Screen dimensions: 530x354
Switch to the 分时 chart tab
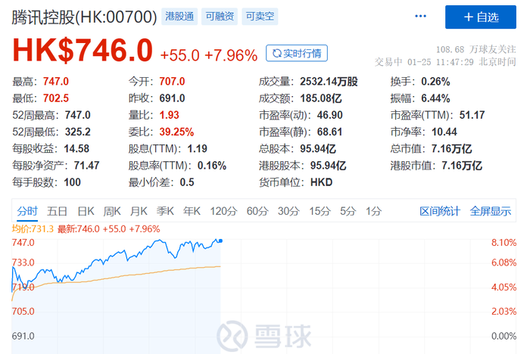pyautogui.click(x=27, y=211)
